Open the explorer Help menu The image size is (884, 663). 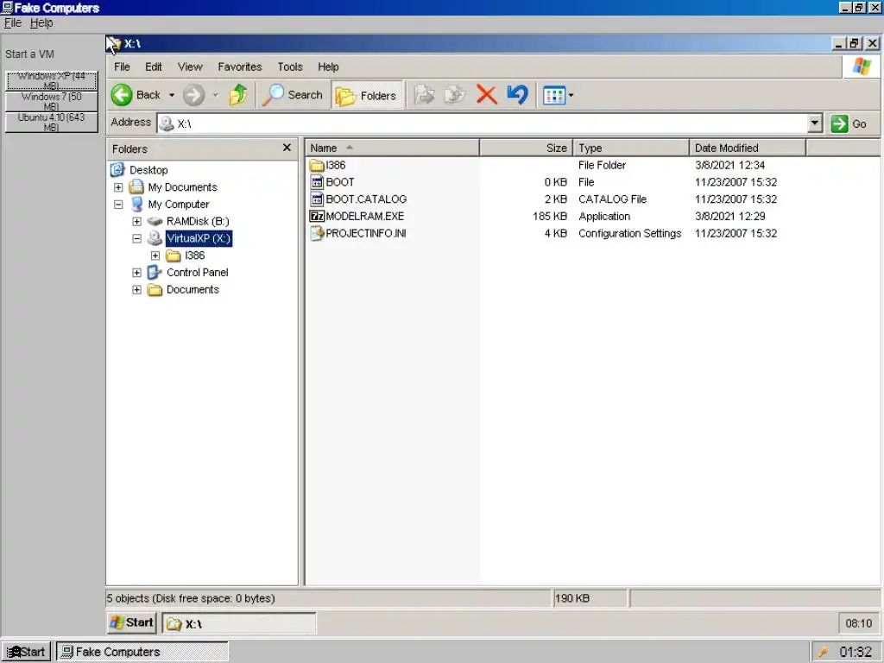point(328,66)
